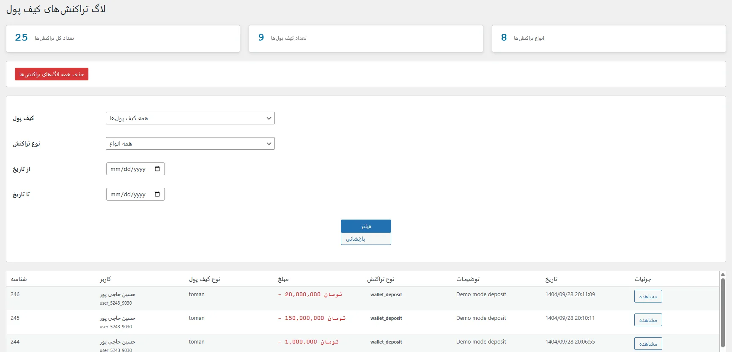Open the نوع تراکنش type dropdown
This screenshot has height=352, width=732.
pos(190,143)
